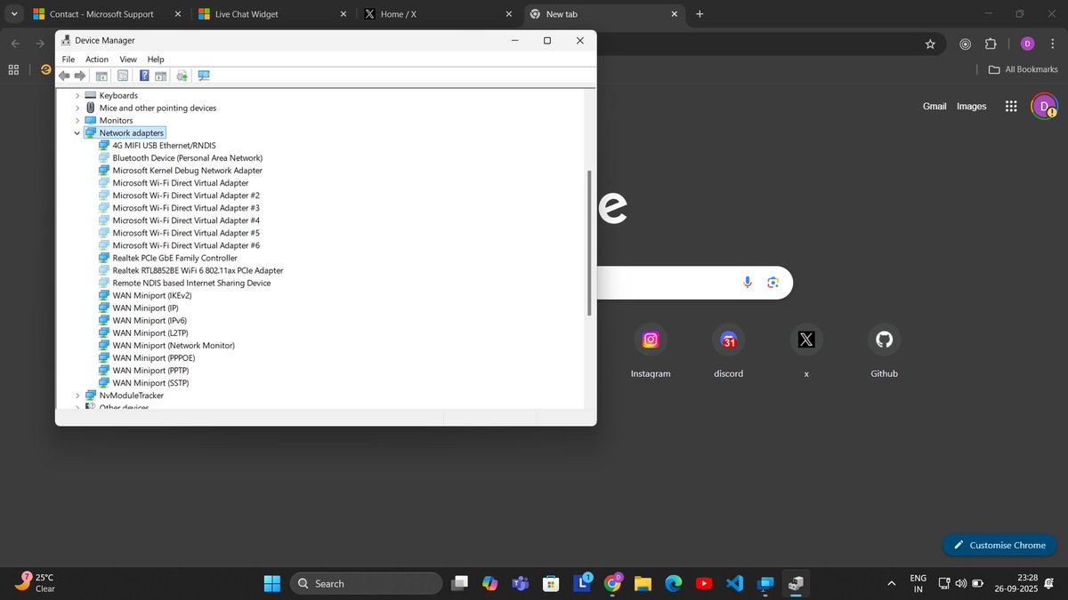This screenshot has height=600, width=1068.
Task: Open Task View from the taskbar
Action: [459, 583]
